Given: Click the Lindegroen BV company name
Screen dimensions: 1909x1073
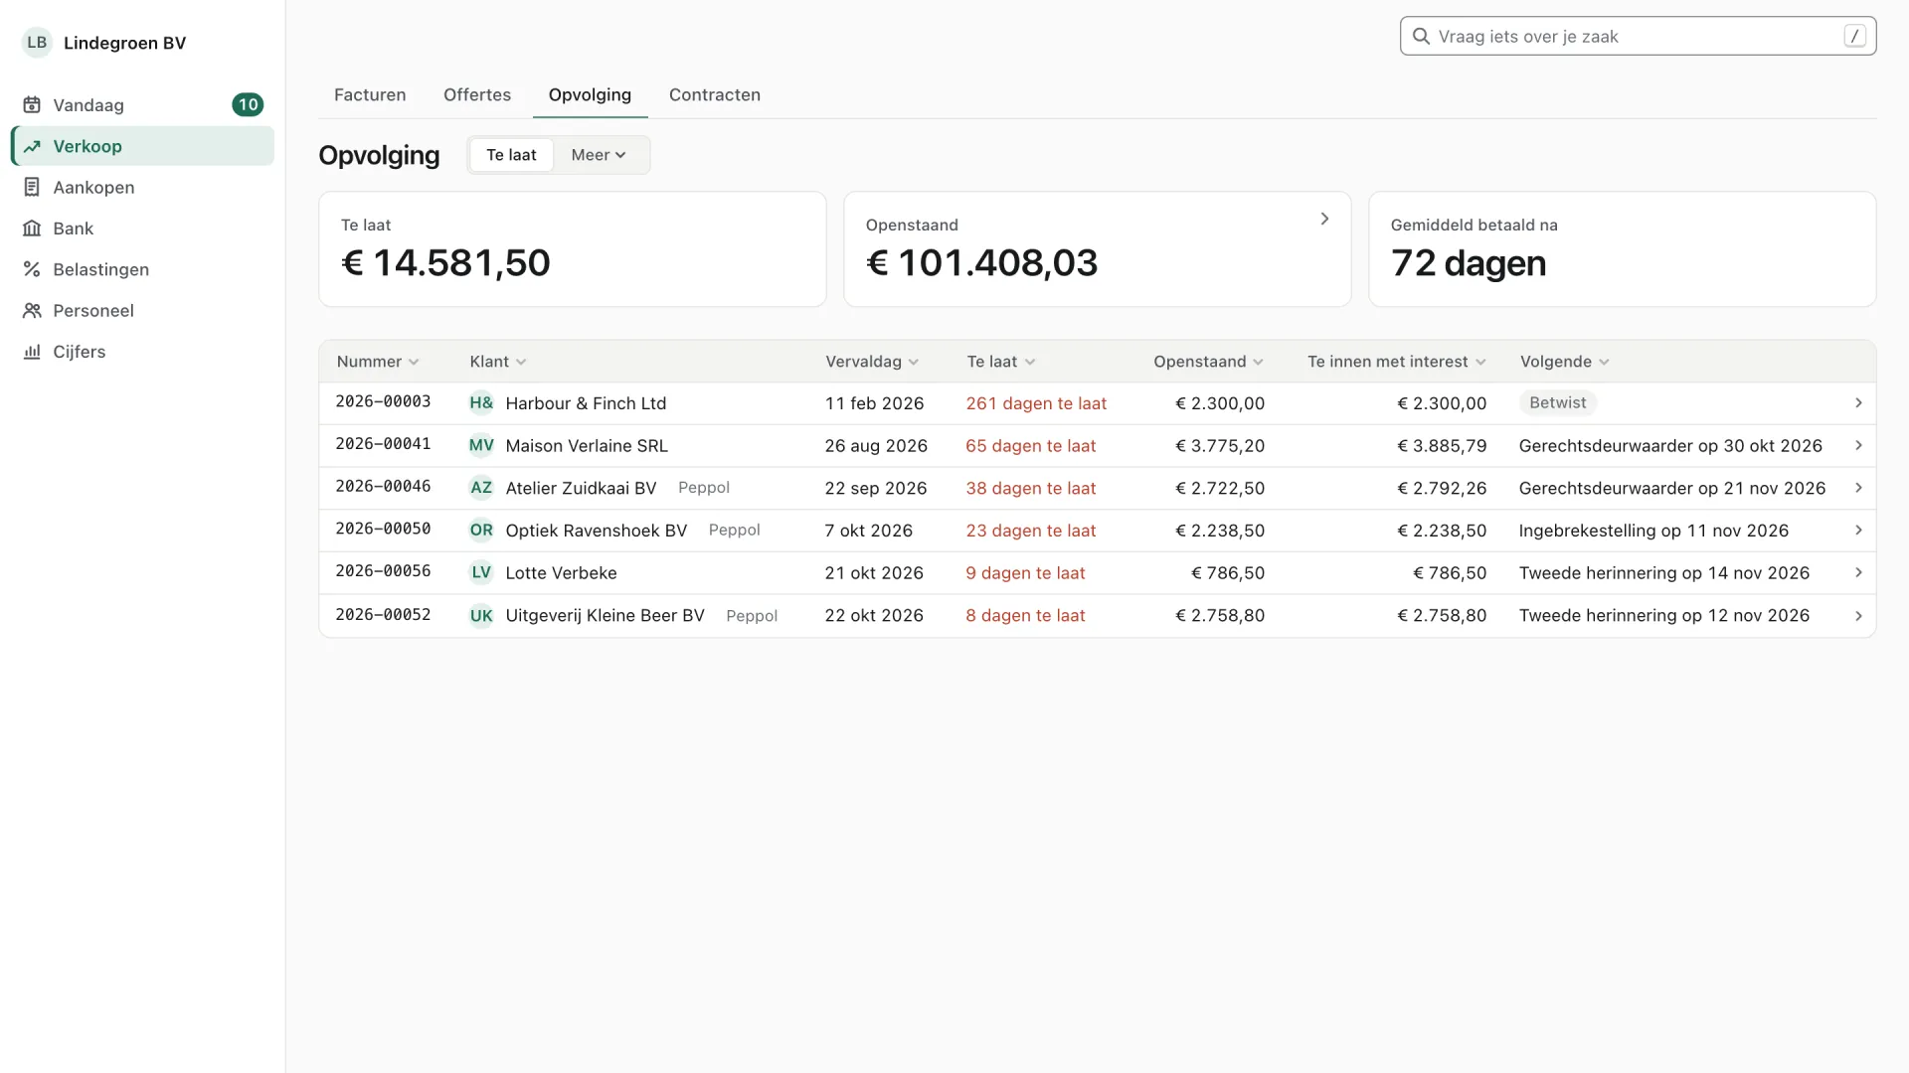Looking at the screenshot, I should click(124, 43).
